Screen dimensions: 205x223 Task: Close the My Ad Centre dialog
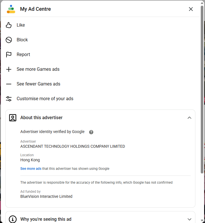pos(191,9)
